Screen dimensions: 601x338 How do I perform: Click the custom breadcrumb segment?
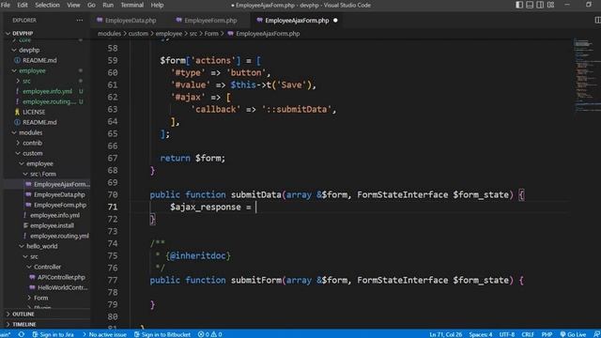(x=138, y=34)
